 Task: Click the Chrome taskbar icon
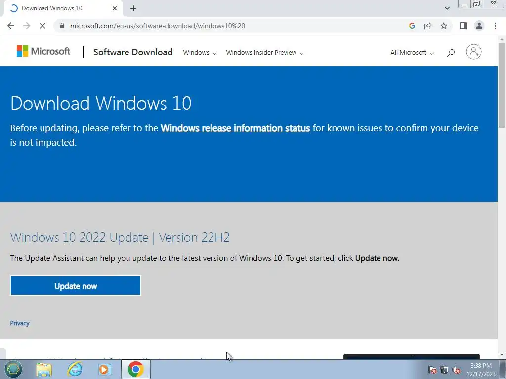[x=135, y=369]
